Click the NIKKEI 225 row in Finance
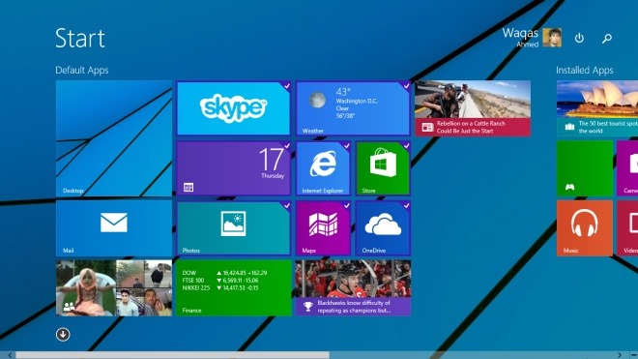Viewport: 638px width, 359px height. [x=220, y=287]
